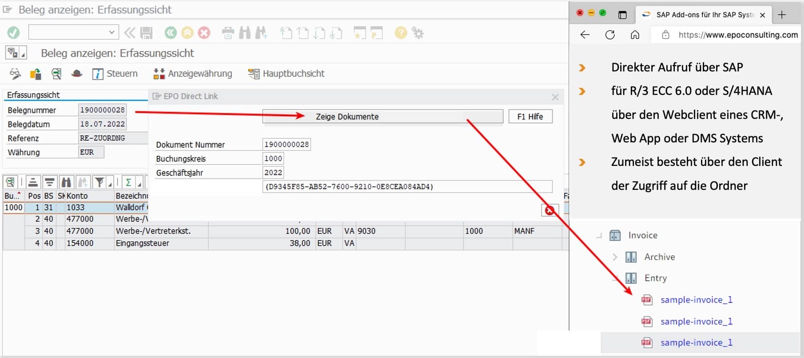Click the Last Page icon
Screen dimensions: 804x358
pyautogui.click(x=336, y=33)
